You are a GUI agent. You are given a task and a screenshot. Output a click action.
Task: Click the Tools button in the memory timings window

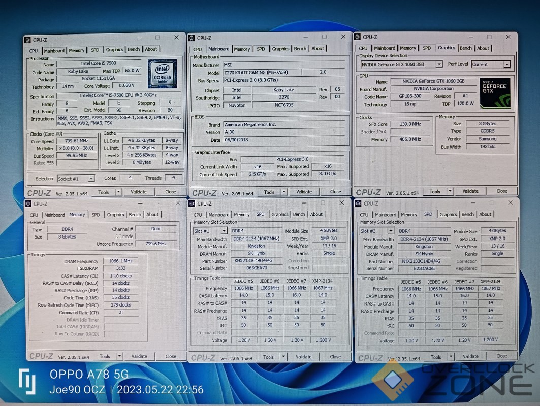105,356
